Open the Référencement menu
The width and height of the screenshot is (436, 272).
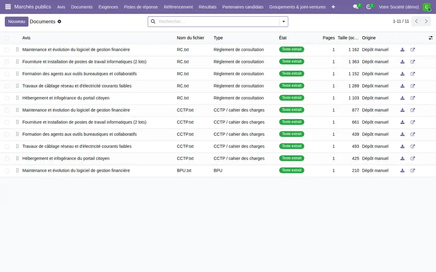[x=178, y=7]
